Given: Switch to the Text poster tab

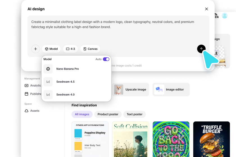Looking at the screenshot, I should click(x=135, y=114).
